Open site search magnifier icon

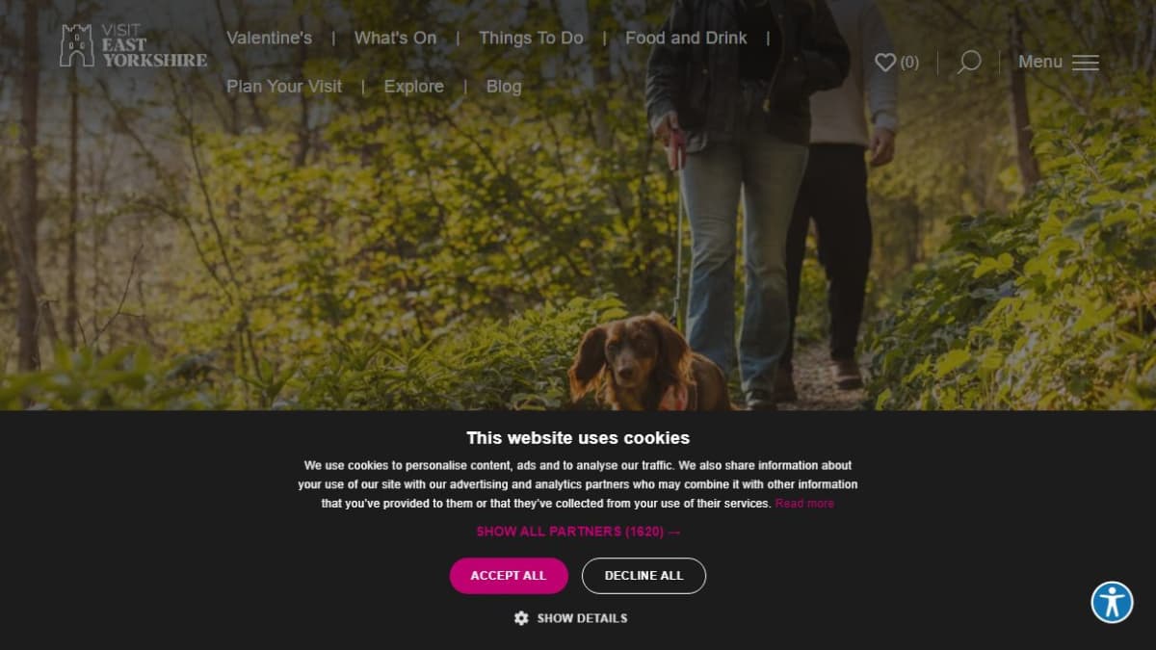tap(969, 63)
